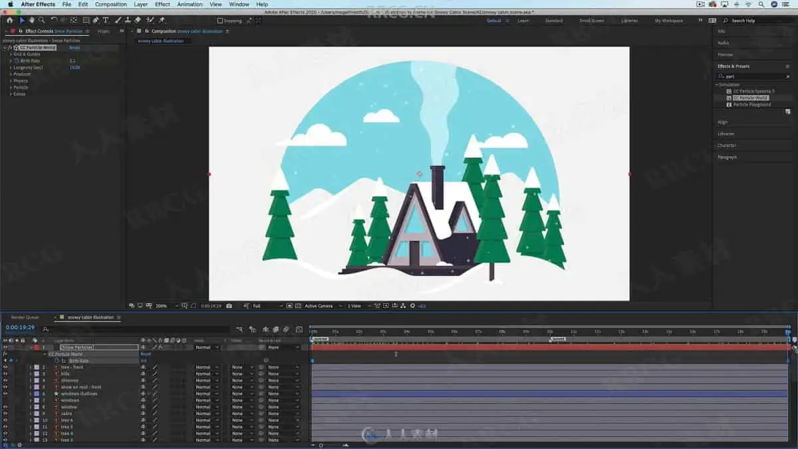Hide the tree - front layer
This screenshot has width=798, height=449.
[x=5, y=367]
